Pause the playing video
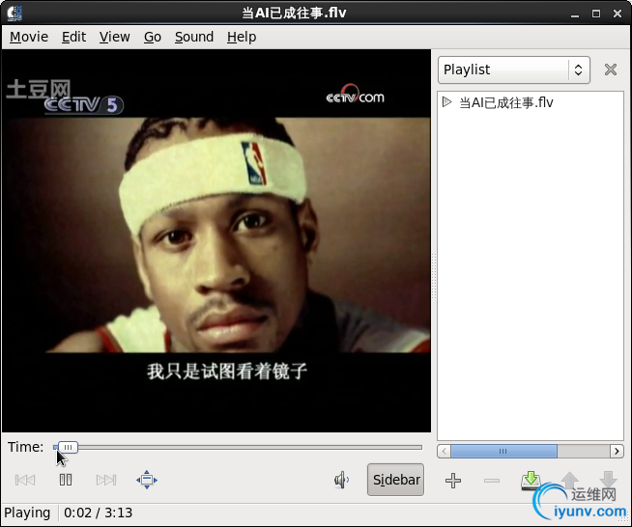This screenshot has height=527, width=632. pyautogui.click(x=66, y=480)
